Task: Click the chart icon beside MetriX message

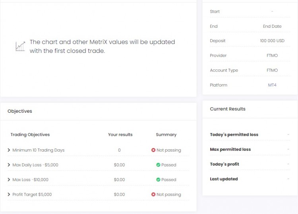Action: [x=20, y=46]
